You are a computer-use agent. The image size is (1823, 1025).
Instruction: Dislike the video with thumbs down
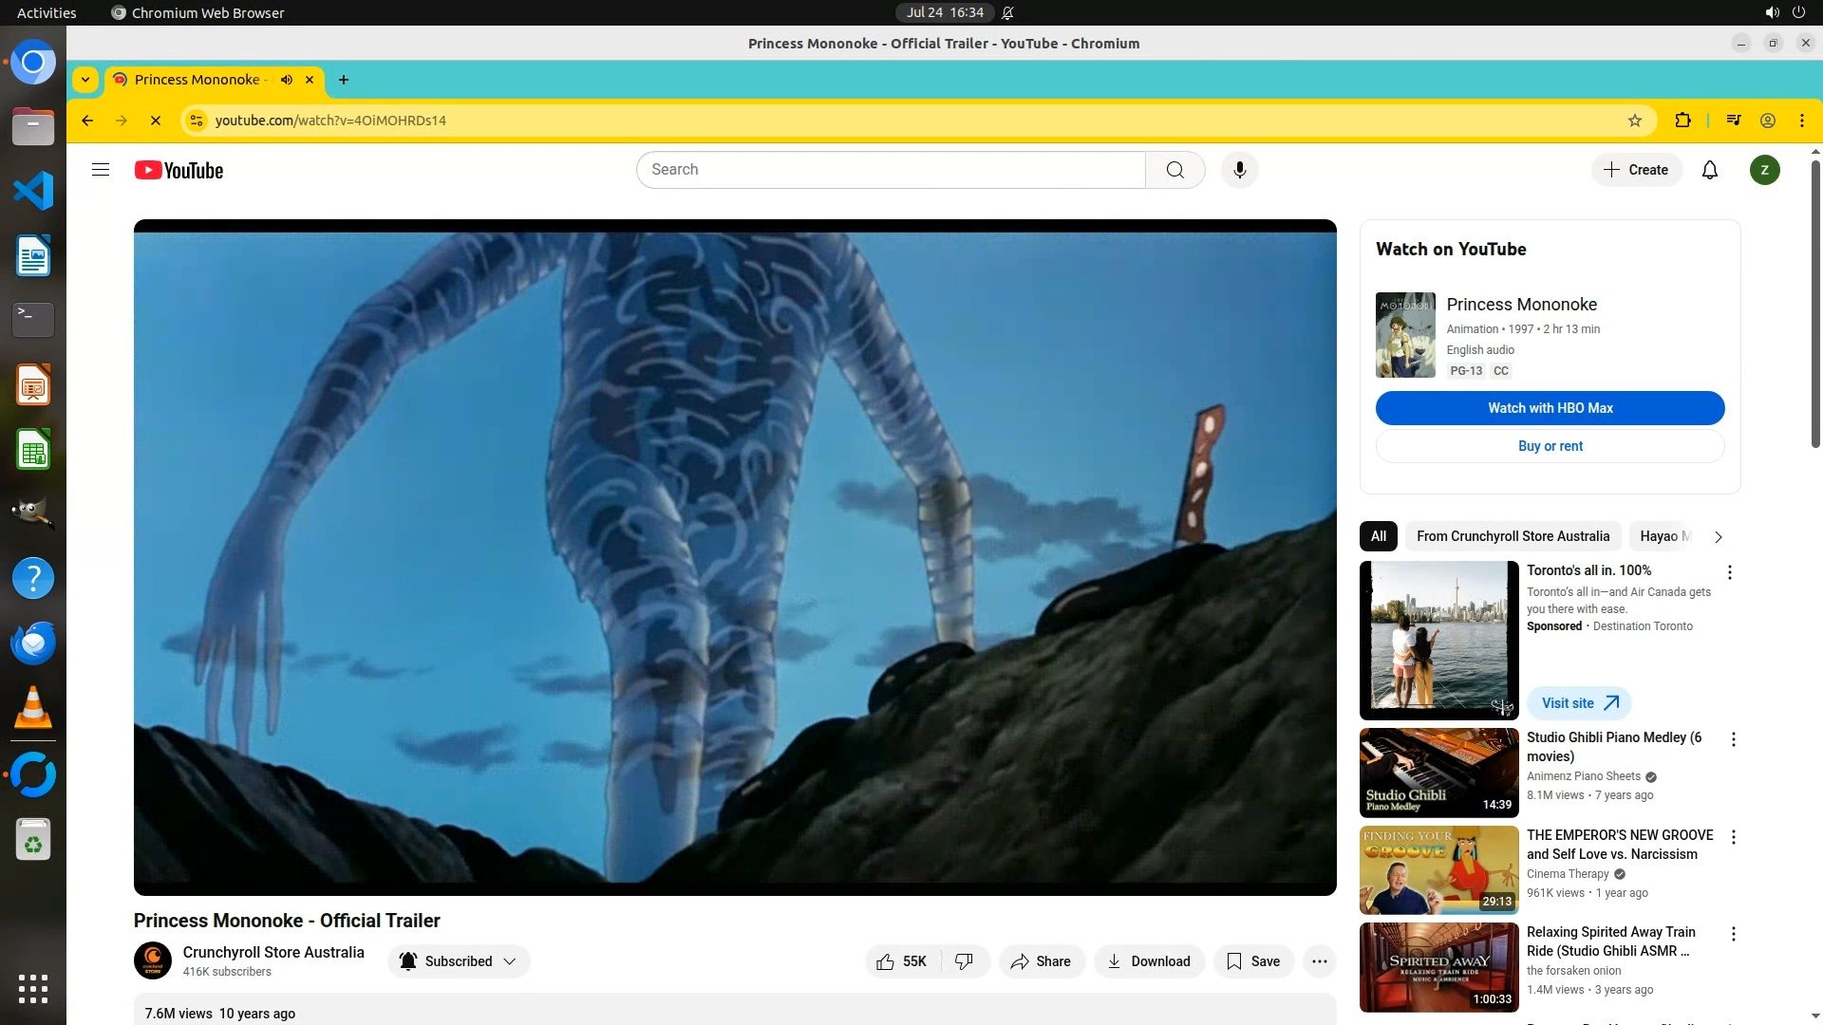pos(965,961)
